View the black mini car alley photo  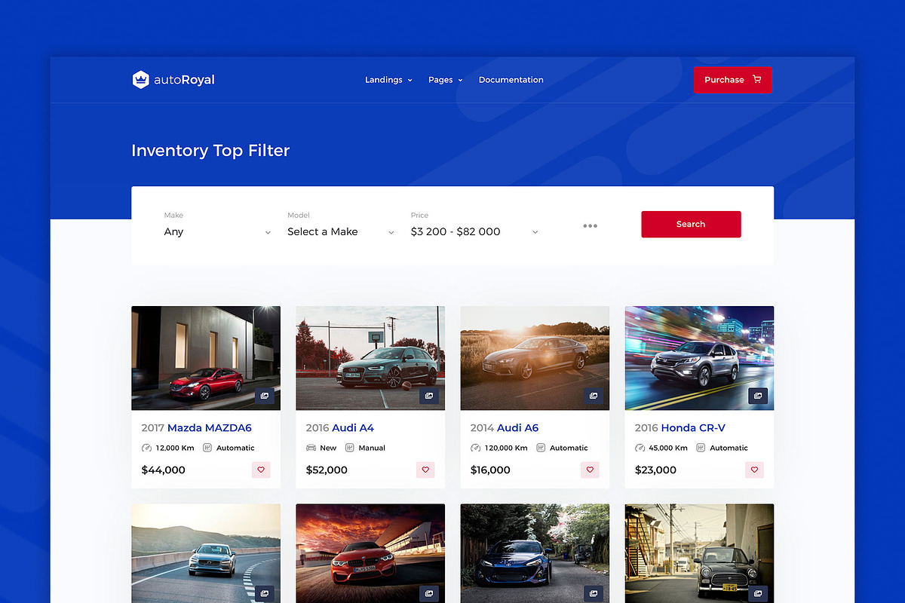[699, 553]
